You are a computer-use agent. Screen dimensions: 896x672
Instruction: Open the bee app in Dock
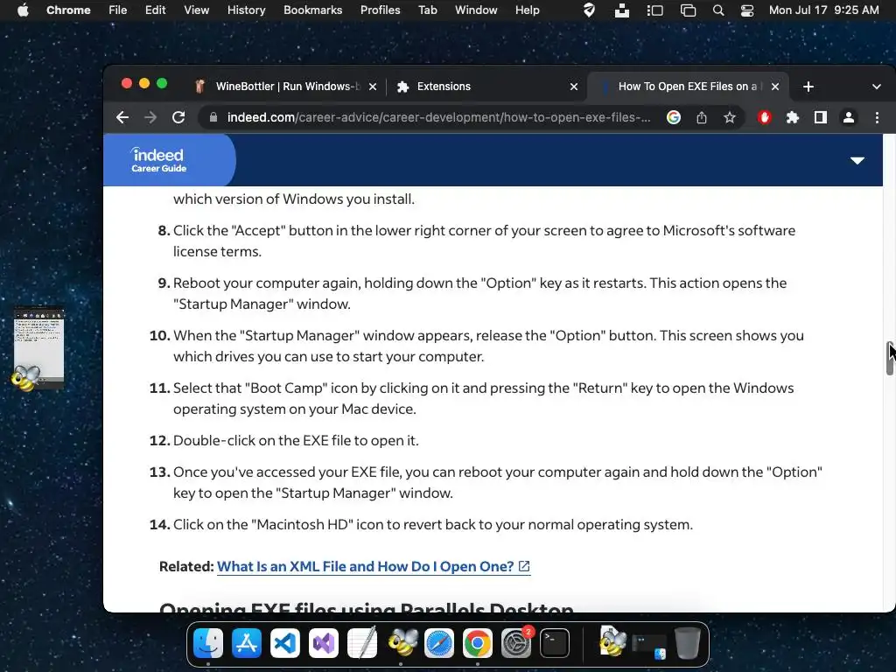[x=401, y=643]
